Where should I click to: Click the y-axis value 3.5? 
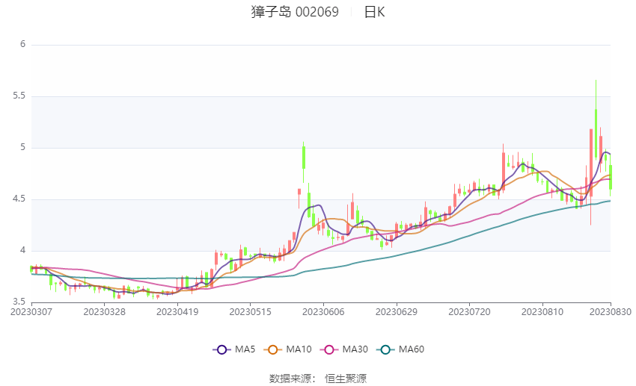pos(19,302)
